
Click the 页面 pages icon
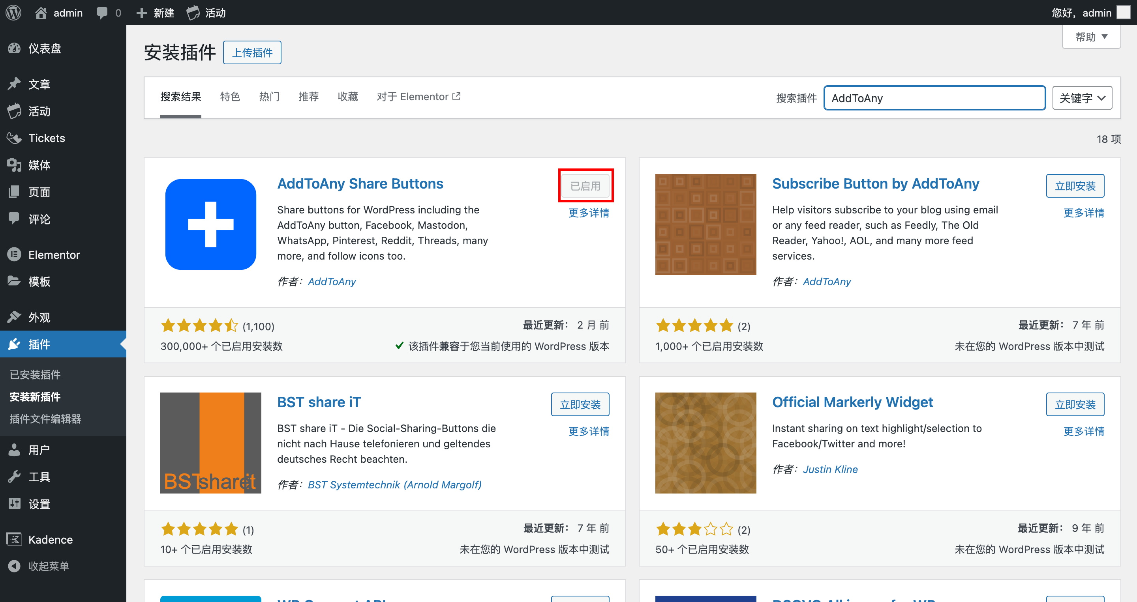15,192
